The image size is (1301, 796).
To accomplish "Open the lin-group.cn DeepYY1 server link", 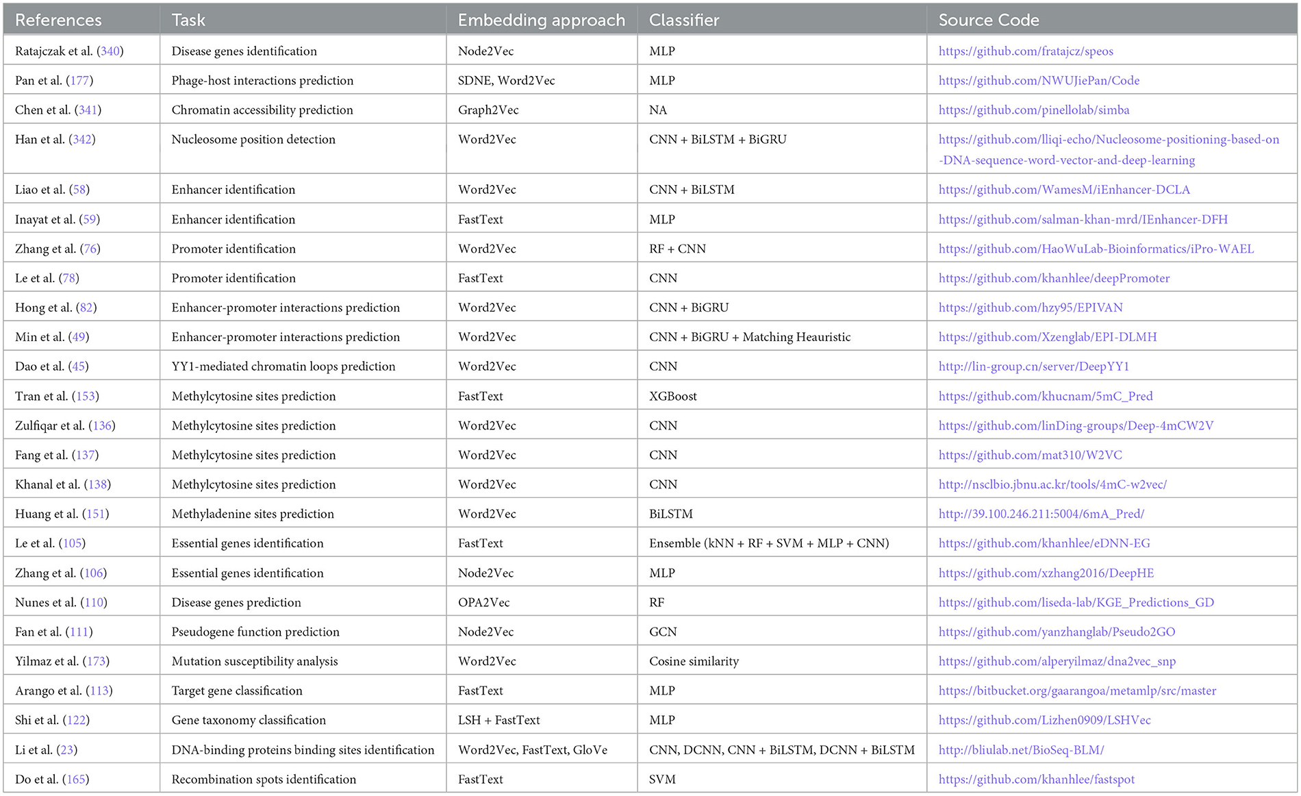I will pyautogui.click(x=1033, y=367).
